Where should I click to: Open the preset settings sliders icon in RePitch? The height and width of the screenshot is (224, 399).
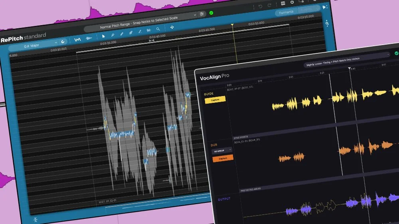click(202, 14)
